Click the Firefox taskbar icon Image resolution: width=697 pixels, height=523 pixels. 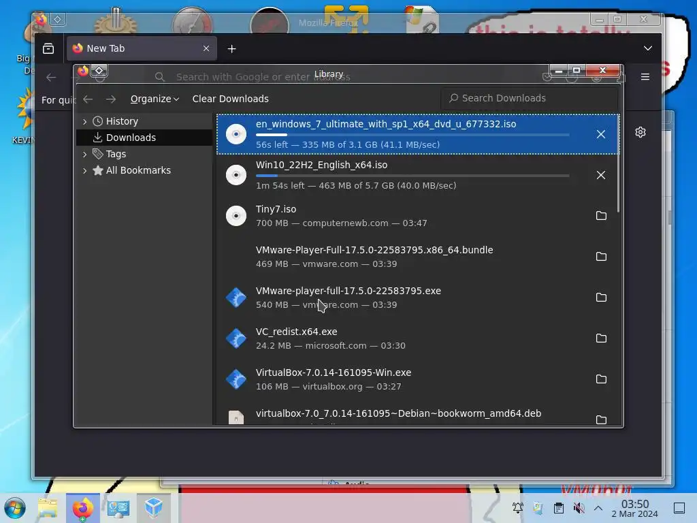tap(83, 508)
